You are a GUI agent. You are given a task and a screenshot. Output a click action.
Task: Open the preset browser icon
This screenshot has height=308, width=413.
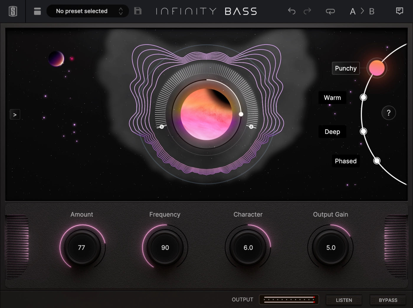tap(37, 11)
